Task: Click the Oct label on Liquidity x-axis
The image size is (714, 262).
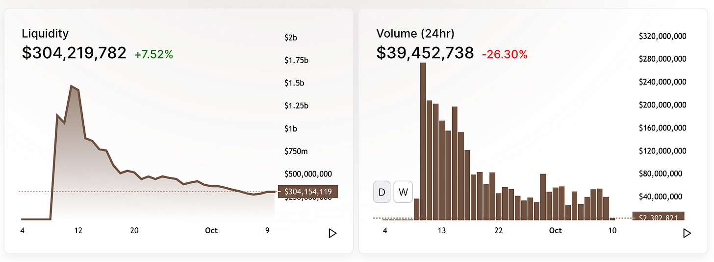Action: [211, 231]
